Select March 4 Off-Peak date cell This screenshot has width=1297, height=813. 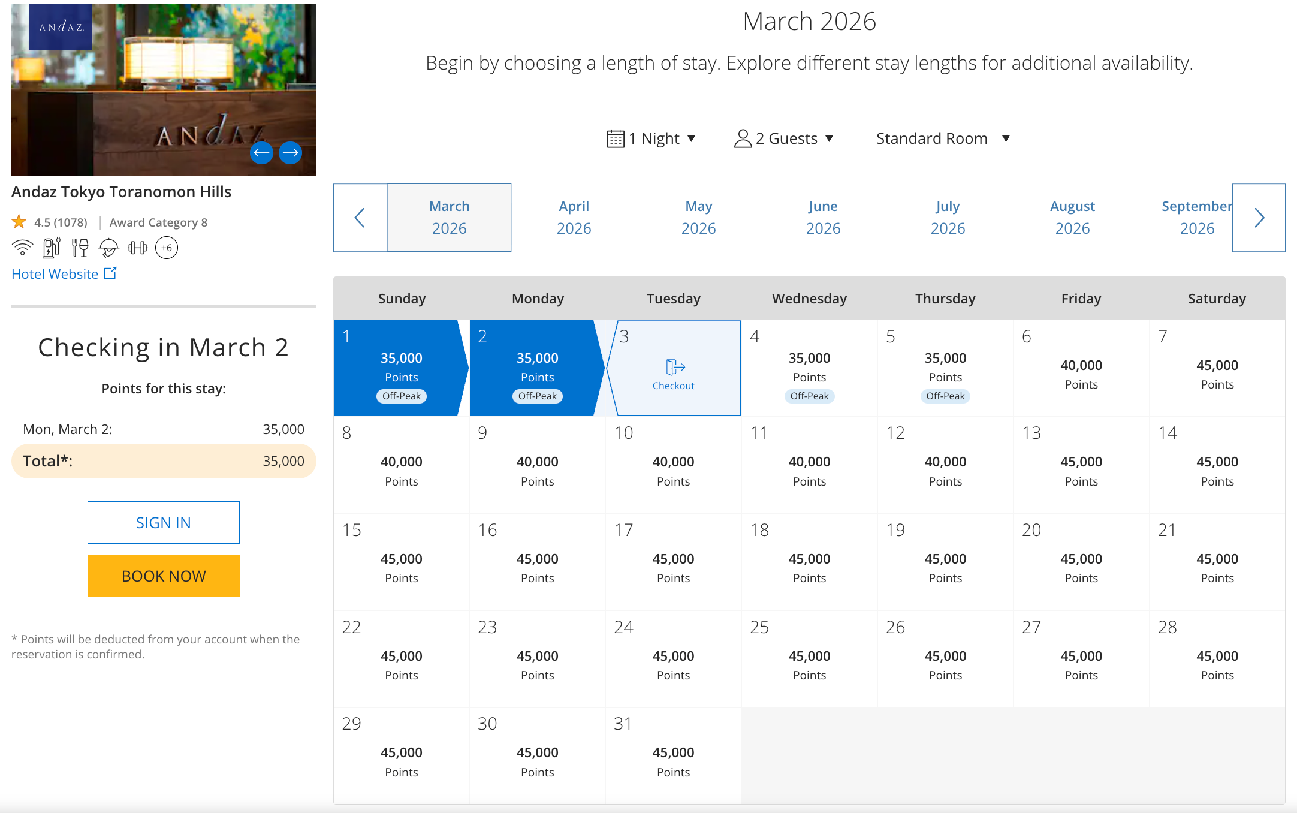(809, 368)
